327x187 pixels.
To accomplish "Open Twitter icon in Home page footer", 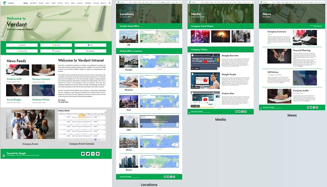I will (x=88, y=154).
